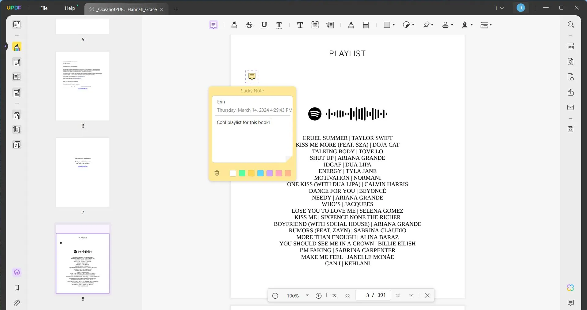The height and width of the screenshot is (310, 587).
Task: Open a new tab
Action: (x=176, y=9)
